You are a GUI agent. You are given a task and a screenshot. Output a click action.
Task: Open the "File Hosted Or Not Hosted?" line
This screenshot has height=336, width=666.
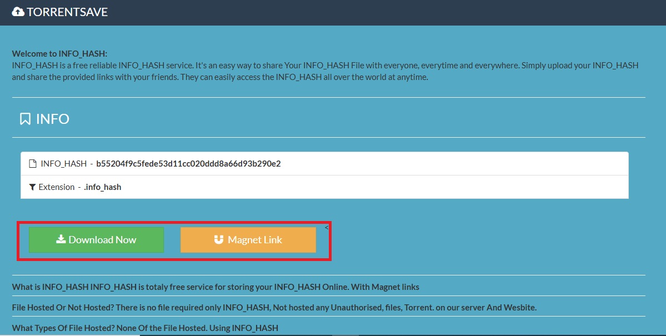[x=274, y=307]
